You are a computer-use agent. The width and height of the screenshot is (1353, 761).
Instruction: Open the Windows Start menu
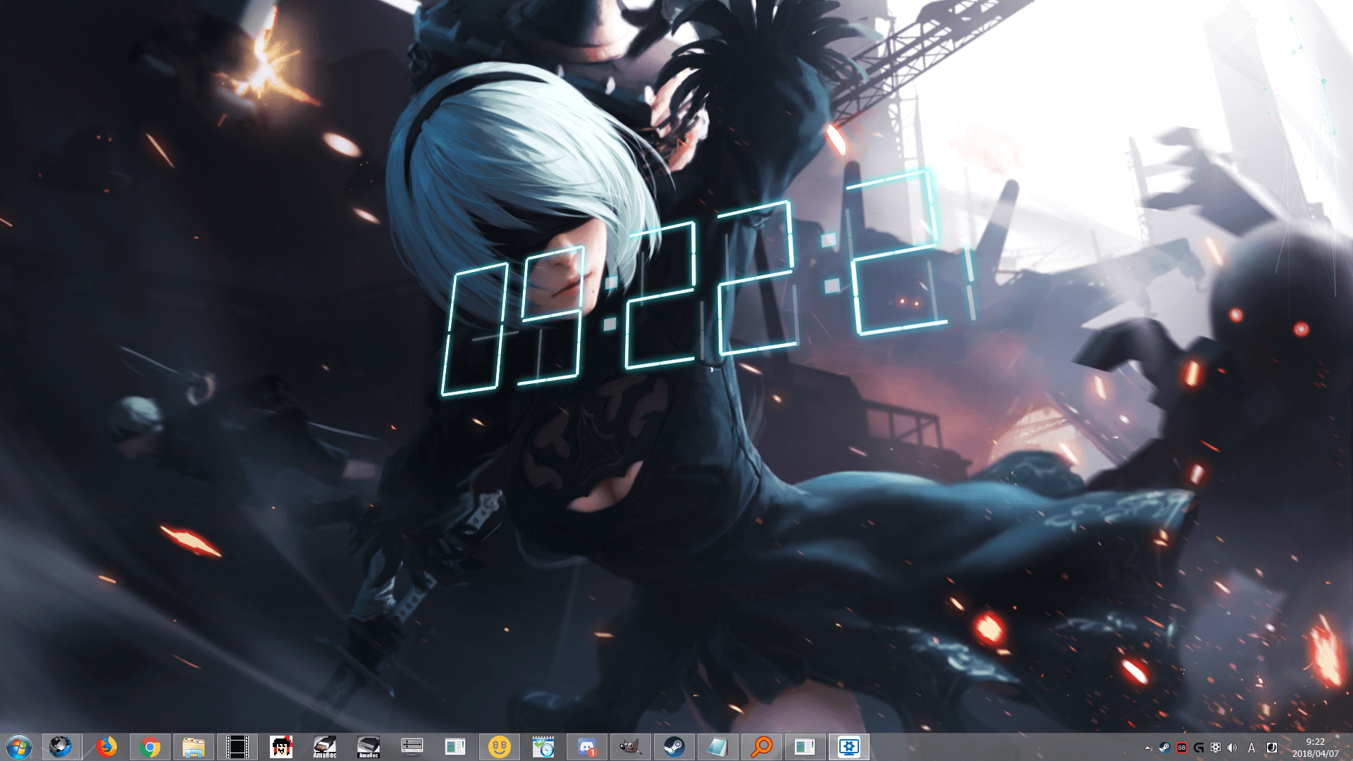click(x=19, y=747)
